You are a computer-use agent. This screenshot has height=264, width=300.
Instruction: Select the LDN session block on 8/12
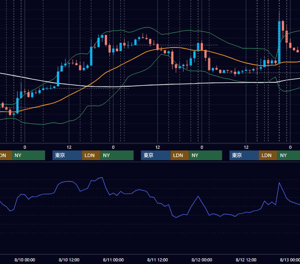pyautogui.click(x=268, y=155)
